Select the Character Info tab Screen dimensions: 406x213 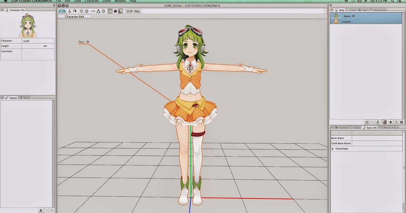[x=15, y=10]
